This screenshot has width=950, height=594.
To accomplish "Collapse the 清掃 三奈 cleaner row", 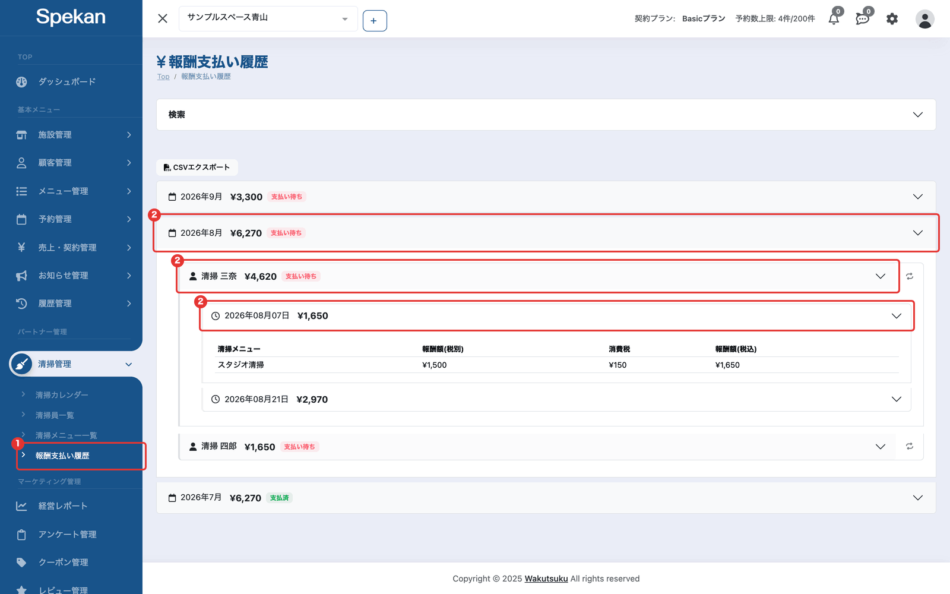I will pyautogui.click(x=539, y=276).
